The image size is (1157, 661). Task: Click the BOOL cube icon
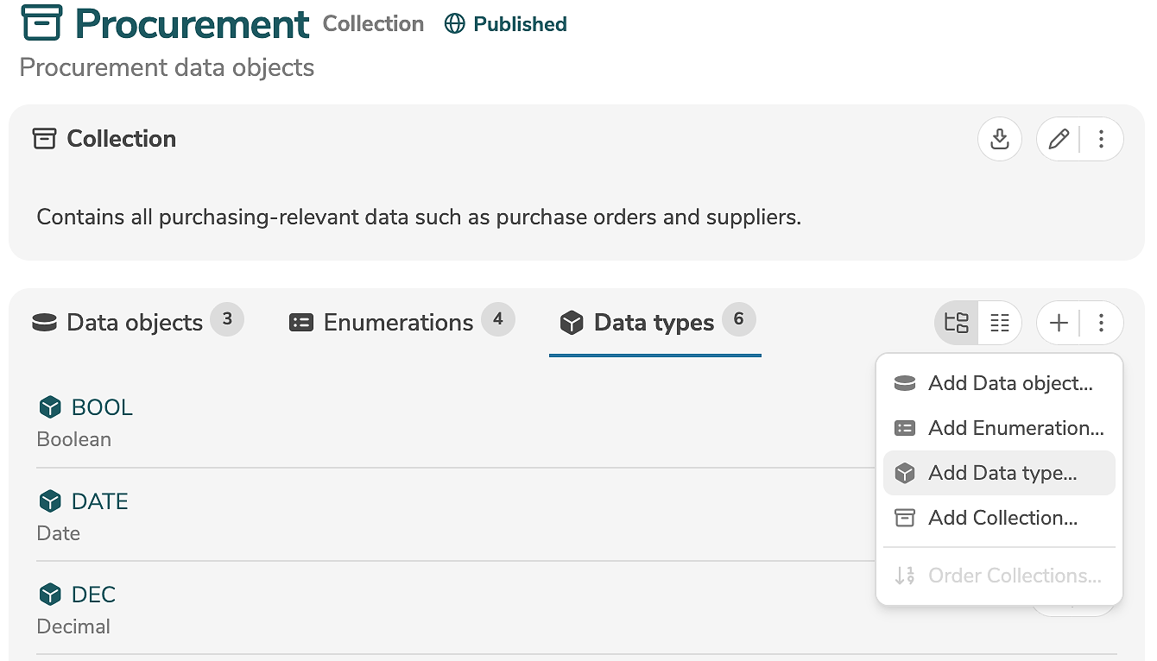51,407
